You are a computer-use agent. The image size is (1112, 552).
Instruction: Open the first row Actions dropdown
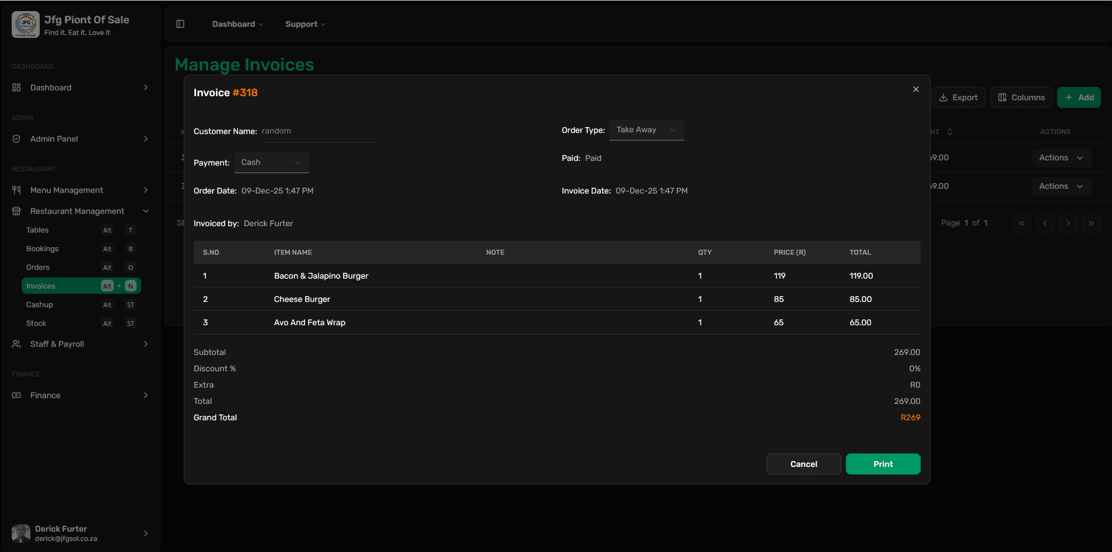(x=1061, y=157)
